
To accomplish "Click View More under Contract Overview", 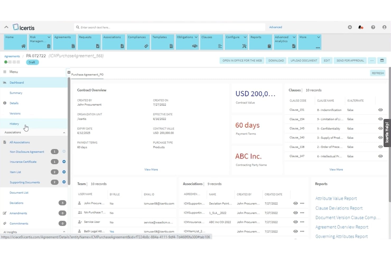I will click(x=151, y=169).
